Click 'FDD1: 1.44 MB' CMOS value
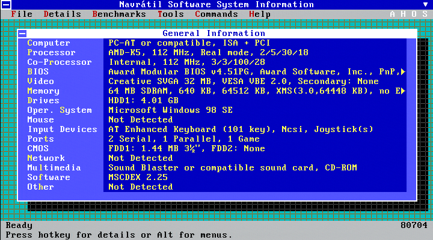 pos(143,149)
